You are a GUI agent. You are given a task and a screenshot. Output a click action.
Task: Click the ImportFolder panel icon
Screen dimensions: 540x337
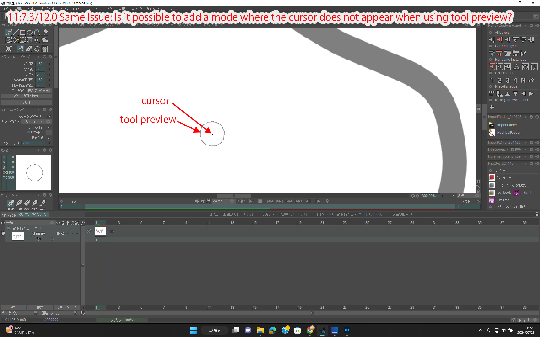(x=492, y=125)
